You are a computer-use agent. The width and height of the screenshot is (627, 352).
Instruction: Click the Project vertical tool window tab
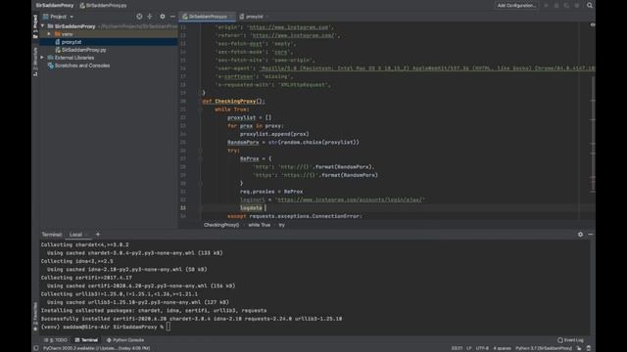click(35, 26)
